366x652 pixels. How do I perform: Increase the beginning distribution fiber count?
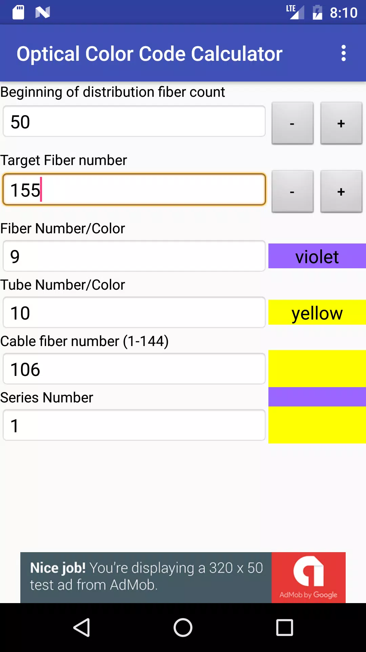(341, 123)
